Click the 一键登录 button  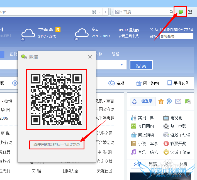point(143,101)
